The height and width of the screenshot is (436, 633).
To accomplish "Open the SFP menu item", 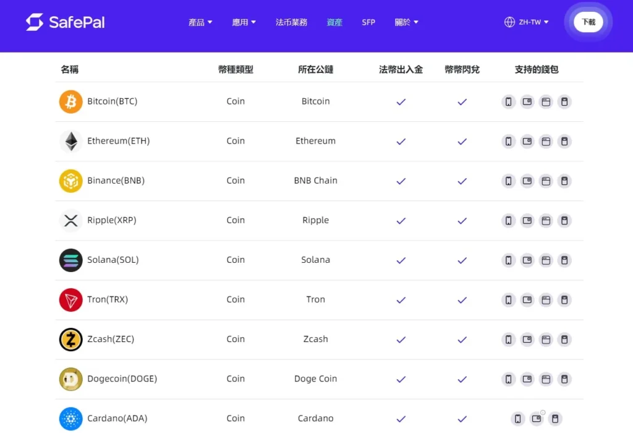I will [x=368, y=22].
